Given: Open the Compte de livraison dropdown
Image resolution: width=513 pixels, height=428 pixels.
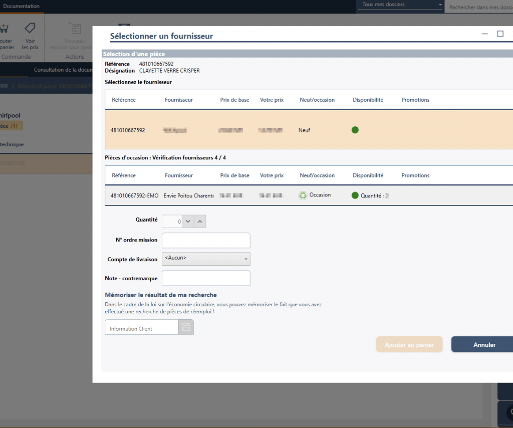Looking at the screenshot, I should (206, 259).
